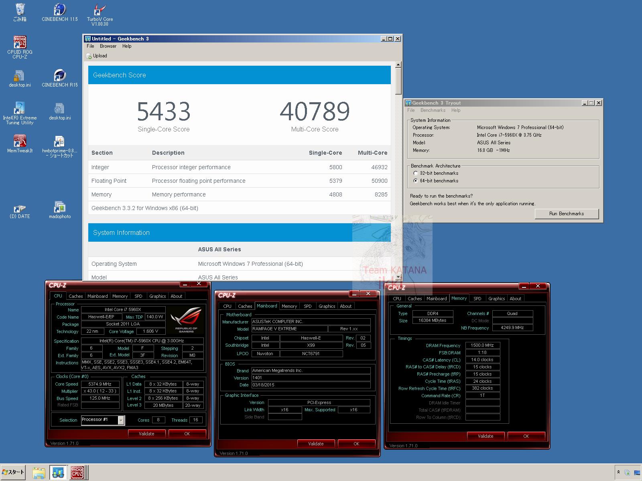Viewport: 642px width, 481px height.
Task: Open Browser menu in Geekbench 3
Action: click(x=108, y=46)
